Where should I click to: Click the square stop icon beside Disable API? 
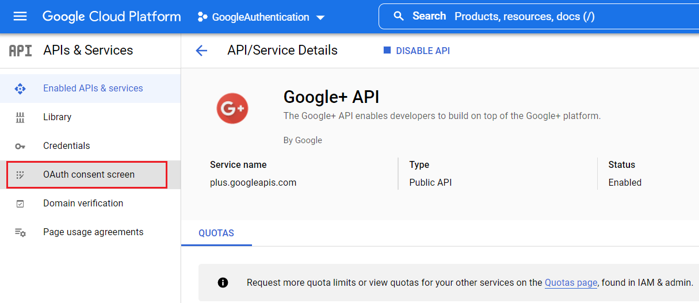click(387, 51)
